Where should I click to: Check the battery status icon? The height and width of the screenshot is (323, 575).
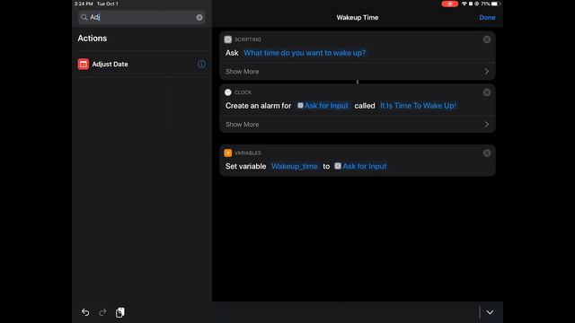495,4
